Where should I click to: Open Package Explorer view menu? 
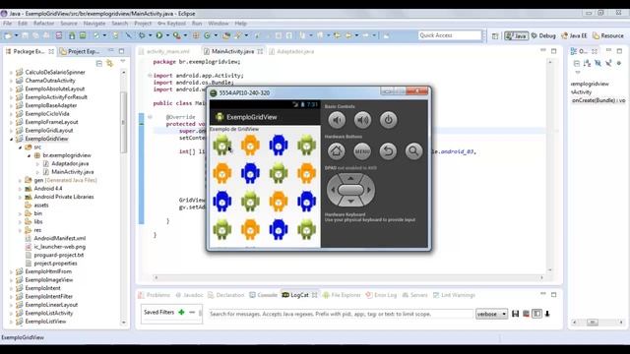[x=123, y=61]
